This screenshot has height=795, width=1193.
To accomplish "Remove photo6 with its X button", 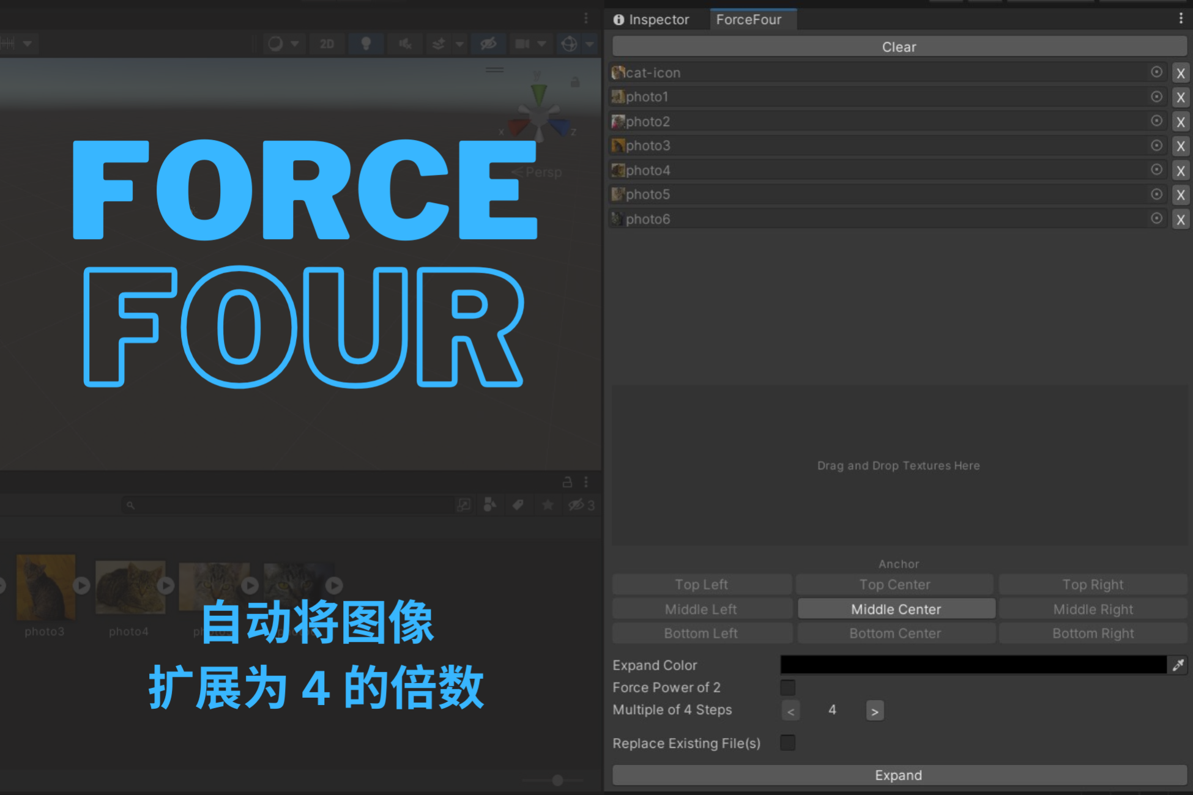I will [1181, 220].
